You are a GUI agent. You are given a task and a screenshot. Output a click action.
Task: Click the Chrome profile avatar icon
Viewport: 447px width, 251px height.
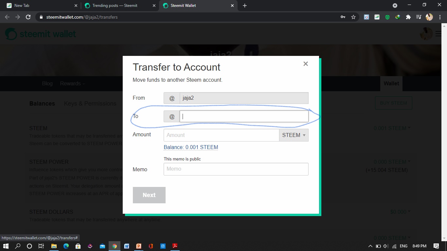click(429, 17)
